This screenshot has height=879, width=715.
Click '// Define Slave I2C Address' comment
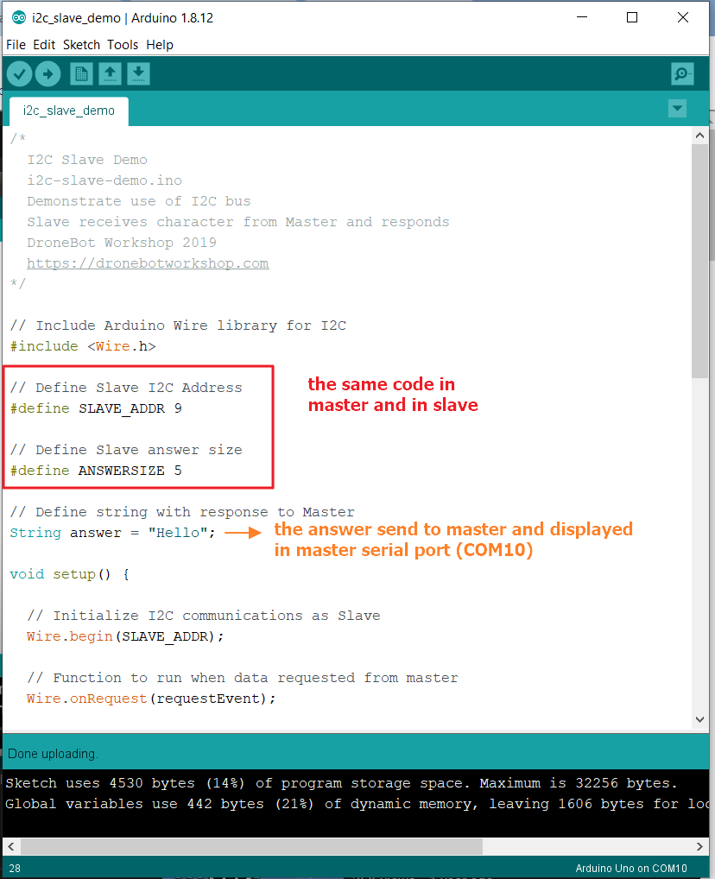(x=126, y=388)
